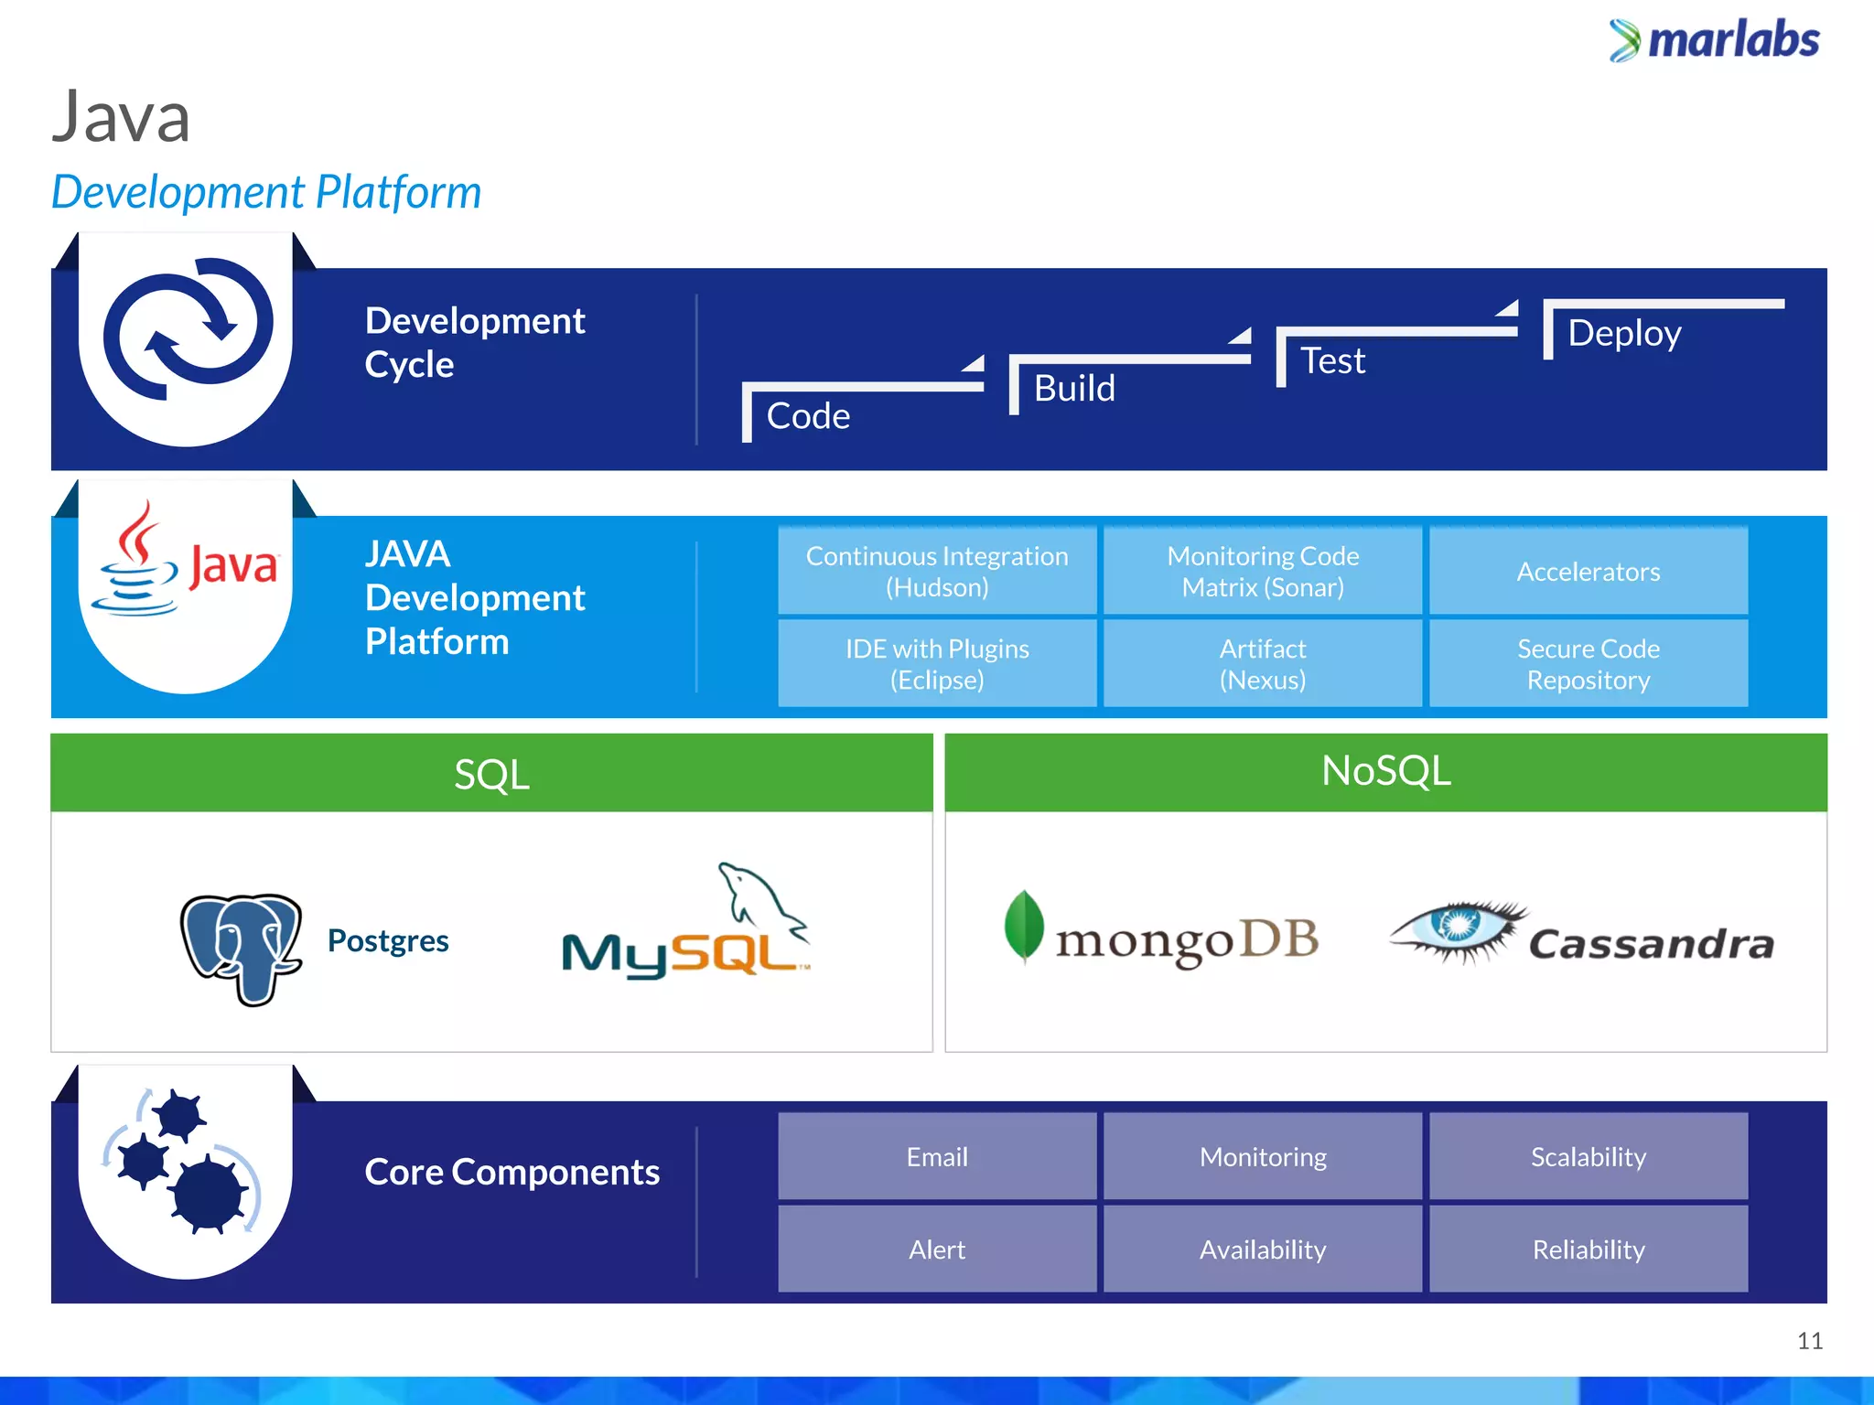Viewport: 1874px width, 1405px height.
Task: Click the Email component box
Action: (937, 1156)
